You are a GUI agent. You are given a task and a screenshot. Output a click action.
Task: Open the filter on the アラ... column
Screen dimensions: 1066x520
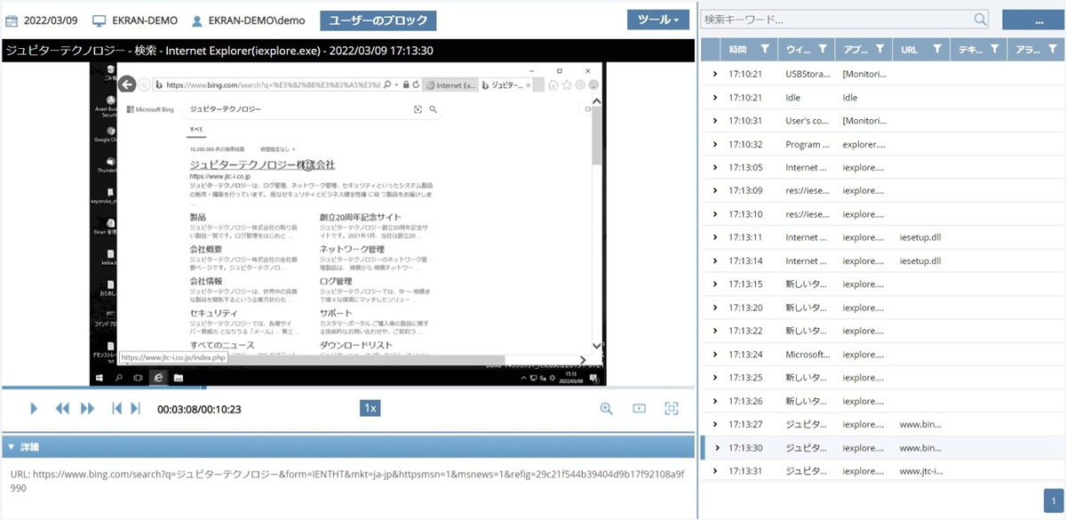1051,50
